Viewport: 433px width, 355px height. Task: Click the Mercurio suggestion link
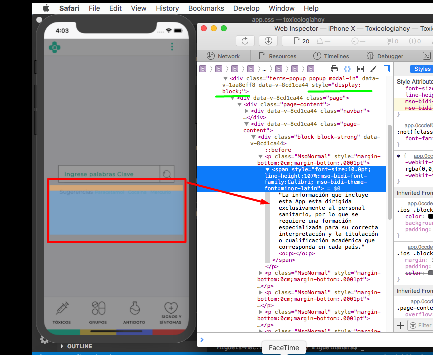click(161, 192)
